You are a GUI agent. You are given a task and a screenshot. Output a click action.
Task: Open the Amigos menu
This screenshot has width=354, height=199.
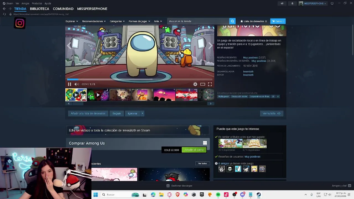pos(25,3)
